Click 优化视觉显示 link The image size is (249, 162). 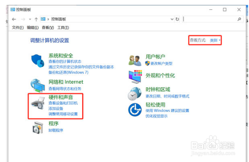157,116
